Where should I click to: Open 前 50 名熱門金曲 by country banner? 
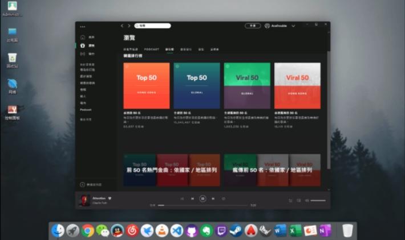tap(172, 170)
